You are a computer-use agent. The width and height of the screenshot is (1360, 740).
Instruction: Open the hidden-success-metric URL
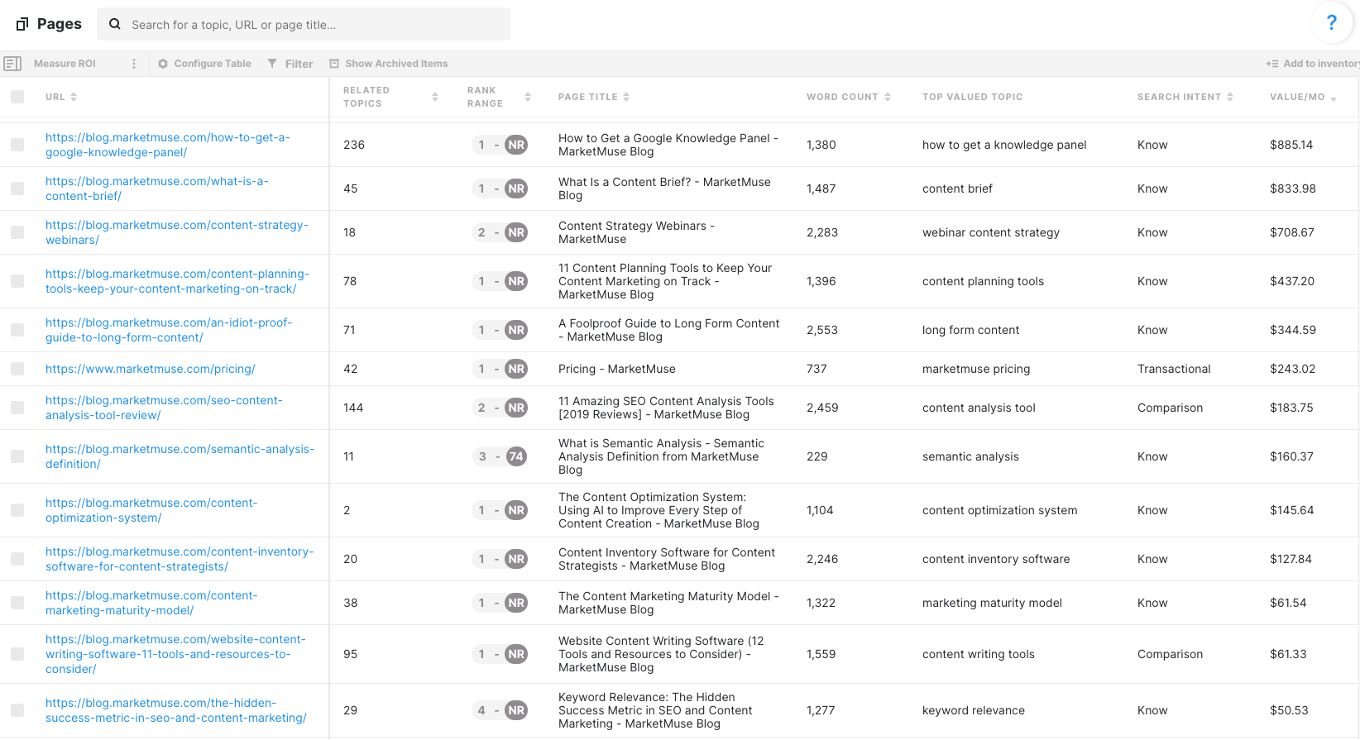pyautogui.click(x=176, y=710)
